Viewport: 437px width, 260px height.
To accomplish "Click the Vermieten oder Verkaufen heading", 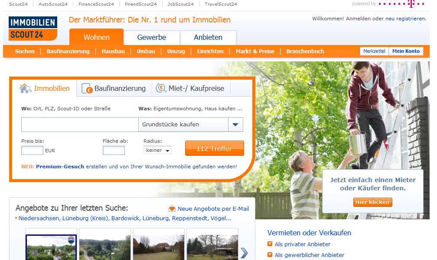I will pos(309,233).
